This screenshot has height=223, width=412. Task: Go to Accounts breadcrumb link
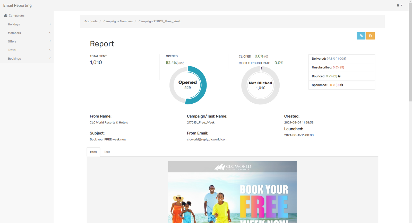[x=91, y=21]
